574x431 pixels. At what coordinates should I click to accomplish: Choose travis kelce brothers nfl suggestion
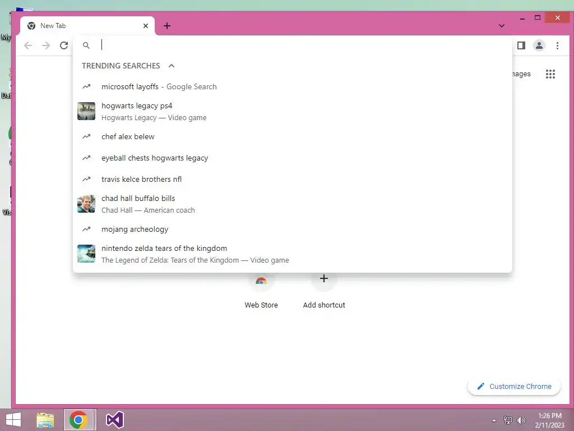pyautogui.click(x=293, y=179)
